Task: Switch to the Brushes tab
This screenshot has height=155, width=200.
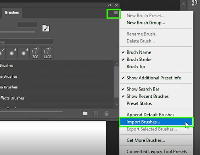Action: point(12,12)
